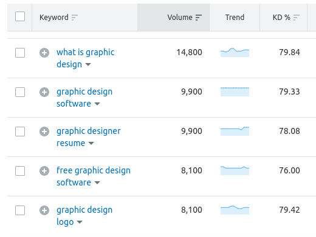The height and width of the screenshot is (237, 316).
Task: Select volume 8,100 for 'free graphic design software'
Action: (x=191, y=170)
